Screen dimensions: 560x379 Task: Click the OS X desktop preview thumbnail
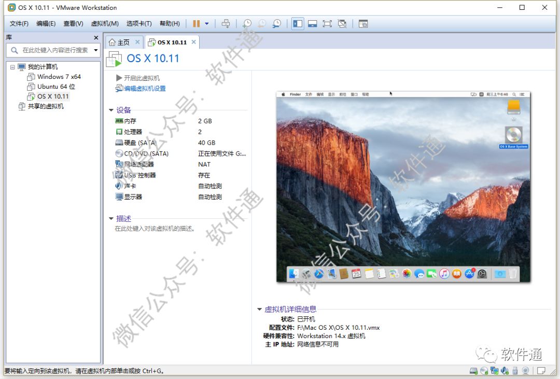point(403,187)
